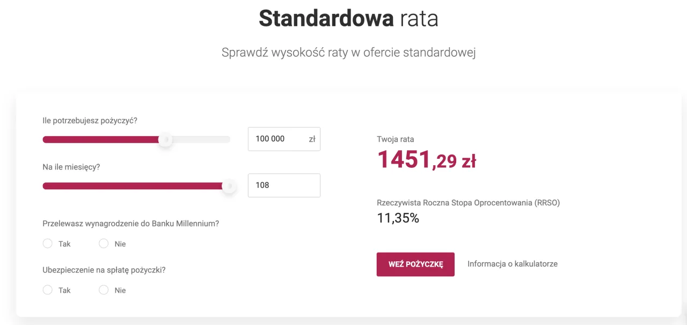
Task: Click the Twoja rata label
Action: (x=395, y=138)
